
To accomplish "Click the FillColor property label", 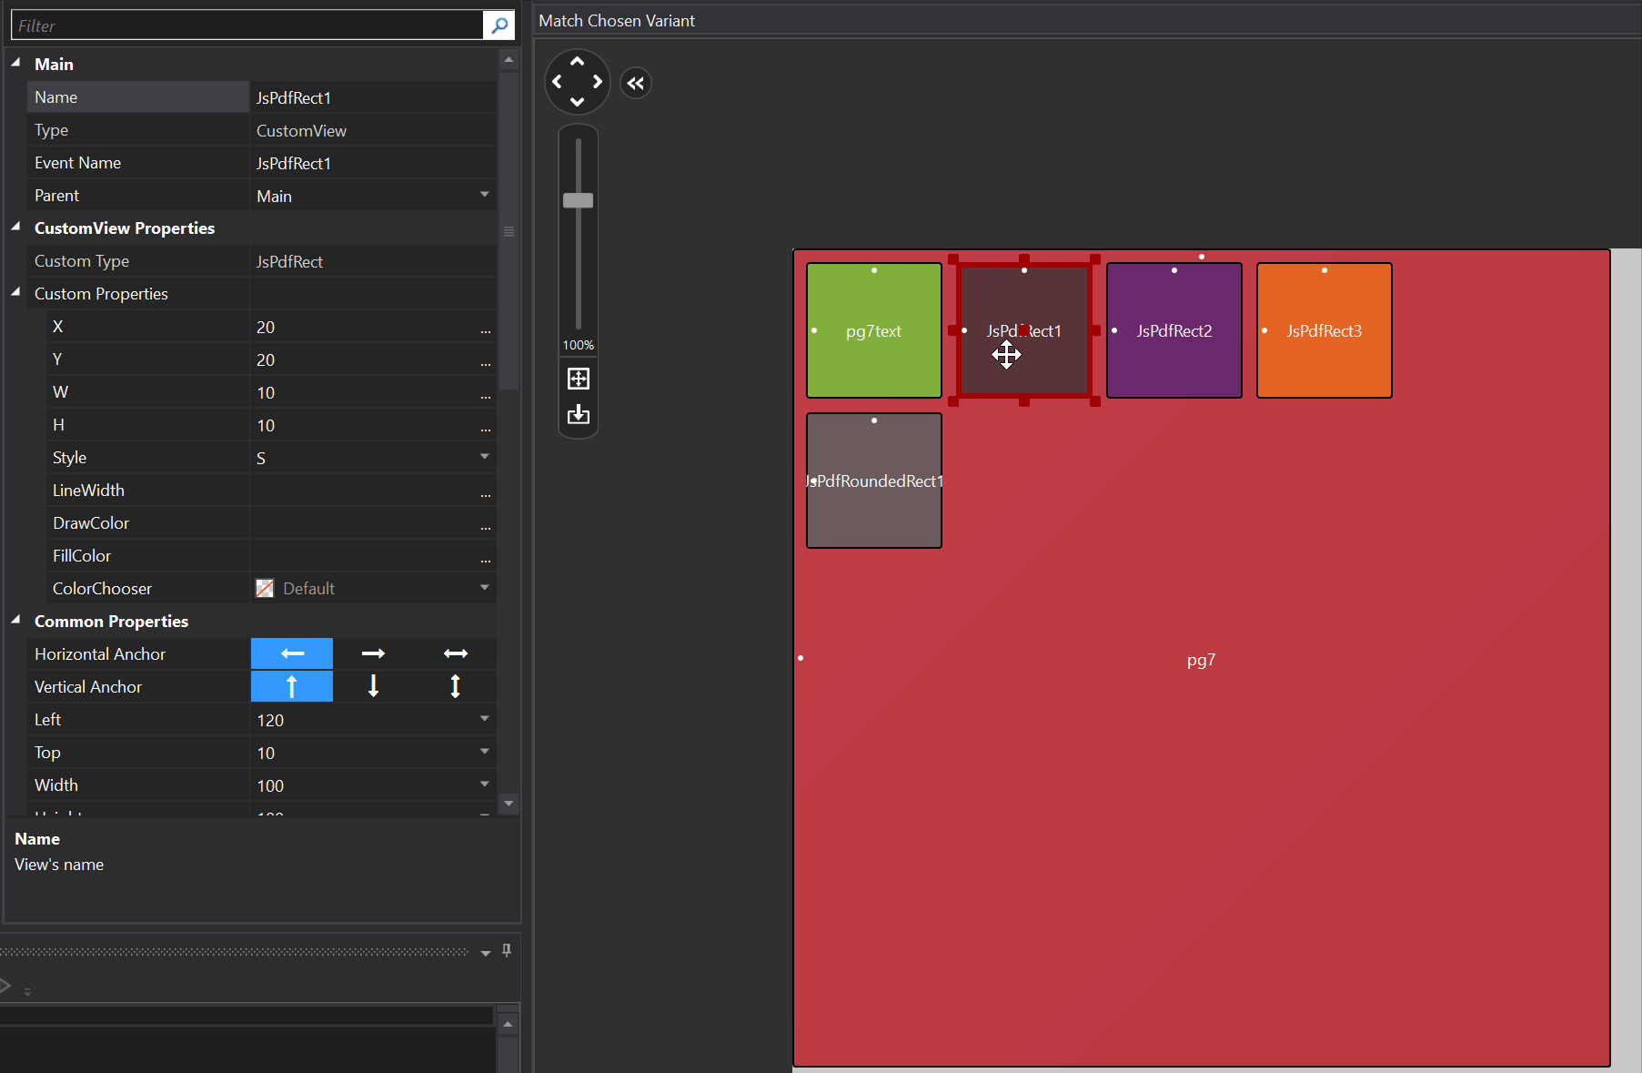I will click(x=82, y=556).
